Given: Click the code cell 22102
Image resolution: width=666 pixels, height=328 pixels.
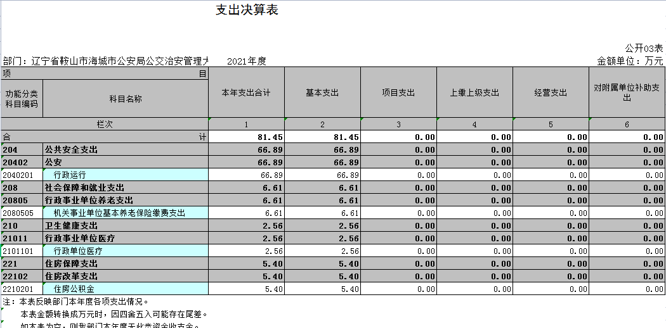Looking at the screenshot, I should pyautogui.click(x=22, y=277).
